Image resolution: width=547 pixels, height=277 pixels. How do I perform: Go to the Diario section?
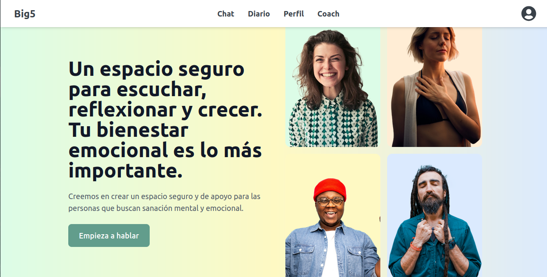click(259, 14)
